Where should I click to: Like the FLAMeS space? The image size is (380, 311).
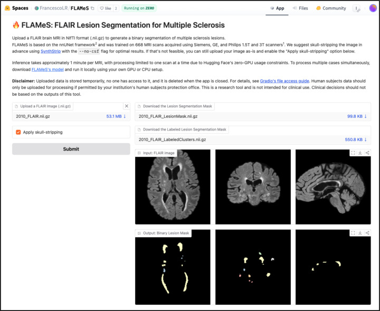point(106,8)
